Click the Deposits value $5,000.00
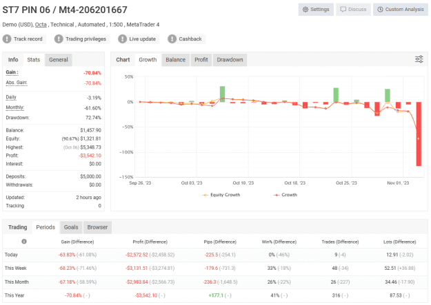Image resolution: width=431 pixels, height=305 pixels. pyautogui.click(x=91, y=176)
